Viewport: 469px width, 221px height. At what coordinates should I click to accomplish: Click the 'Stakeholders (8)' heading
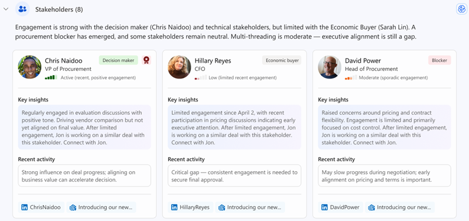[59, 9]
